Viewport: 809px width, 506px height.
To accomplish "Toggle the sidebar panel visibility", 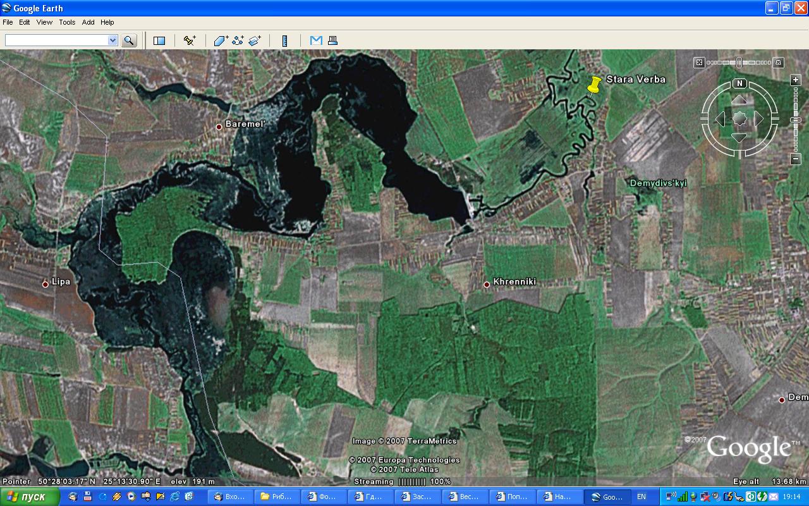I will click(159, 40).
